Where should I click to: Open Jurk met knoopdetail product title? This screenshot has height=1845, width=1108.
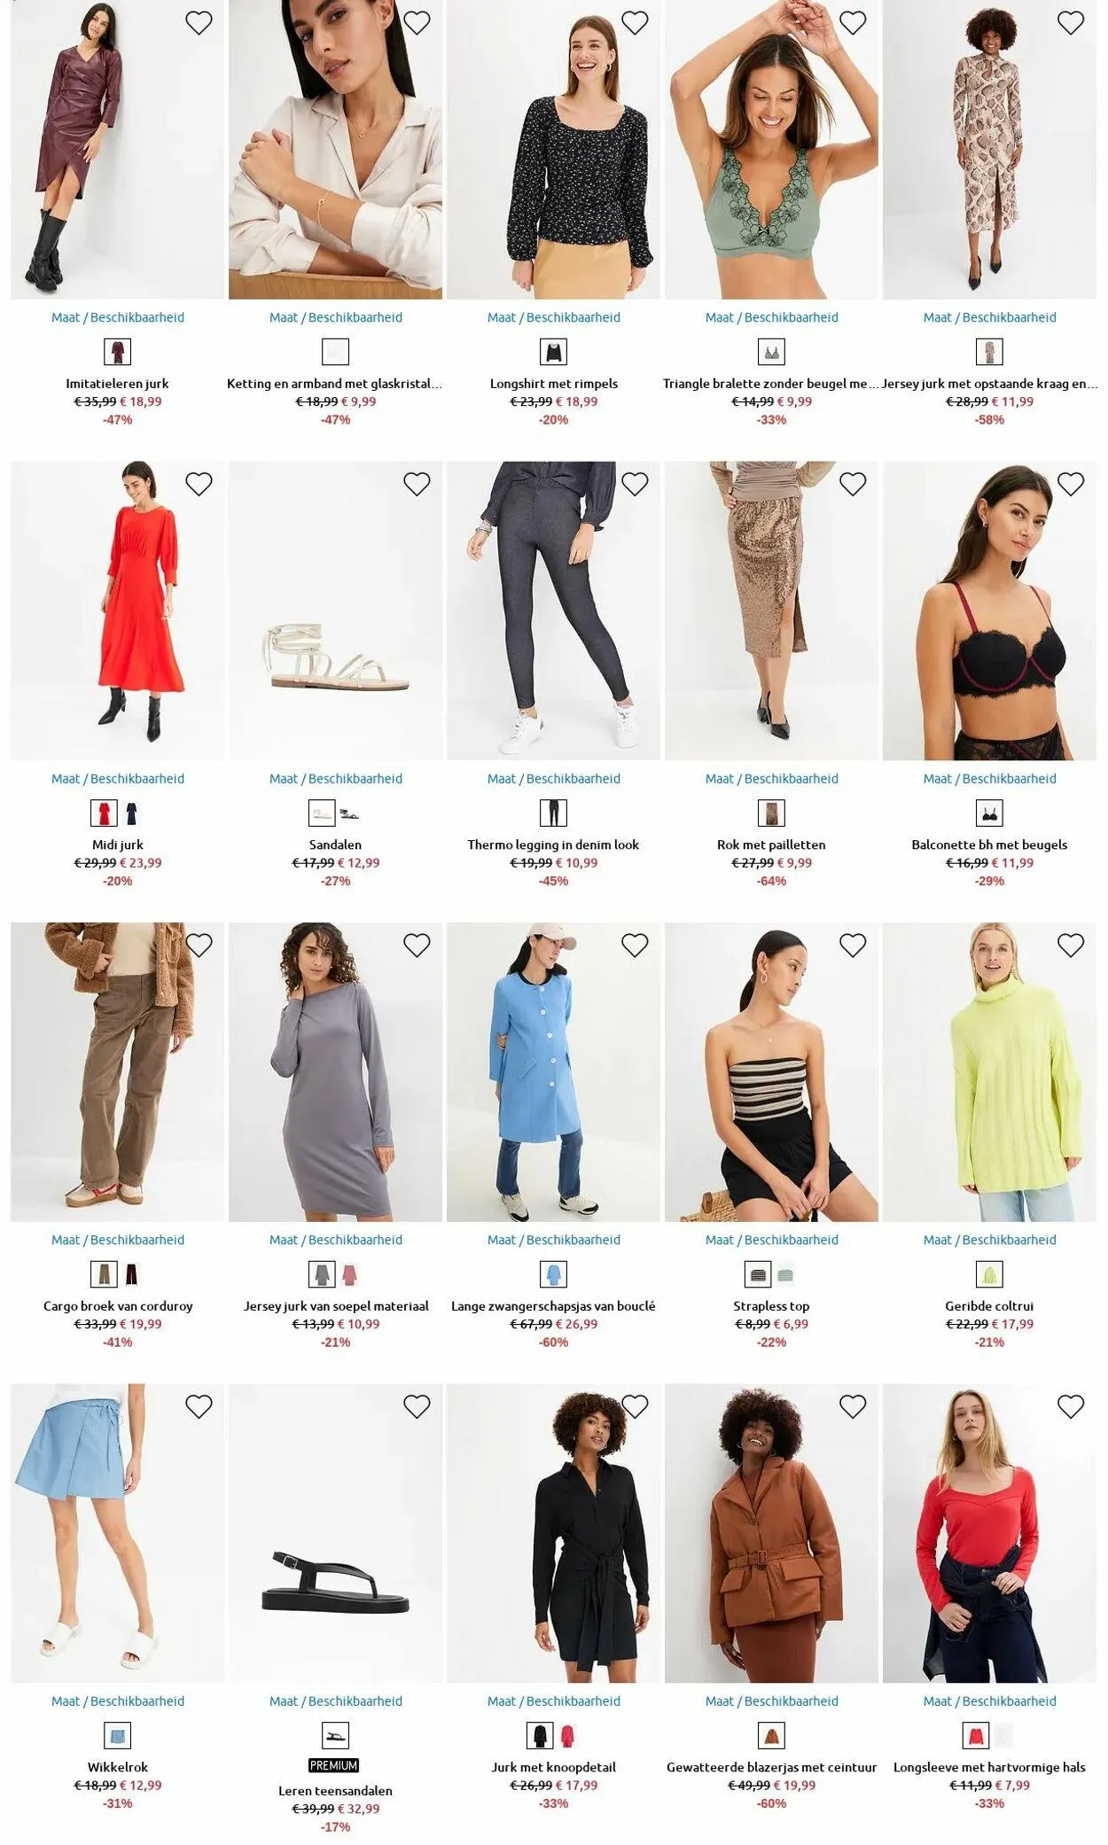coord(554,1767)
